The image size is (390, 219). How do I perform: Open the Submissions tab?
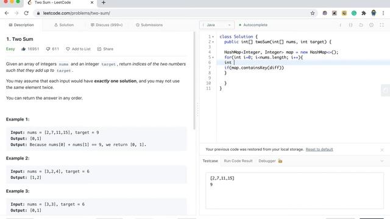(149, 25)
